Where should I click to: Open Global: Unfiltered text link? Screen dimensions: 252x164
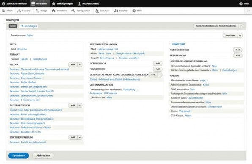[x=115, y=79]
